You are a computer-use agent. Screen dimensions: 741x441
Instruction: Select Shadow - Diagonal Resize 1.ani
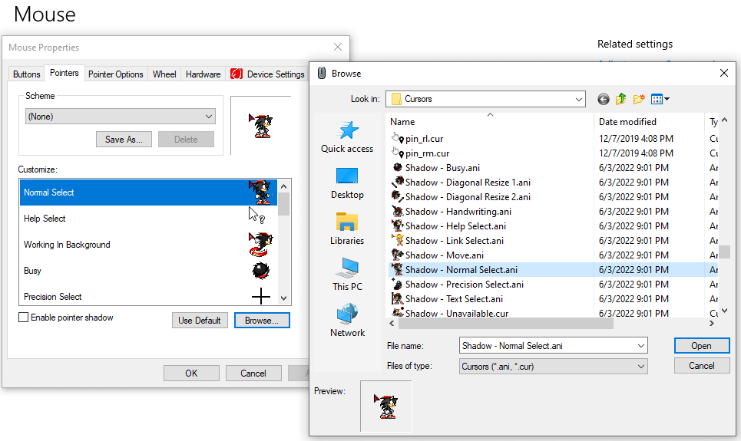pos(461,183)
